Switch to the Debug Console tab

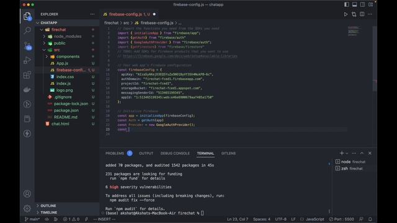click(175, 154)
